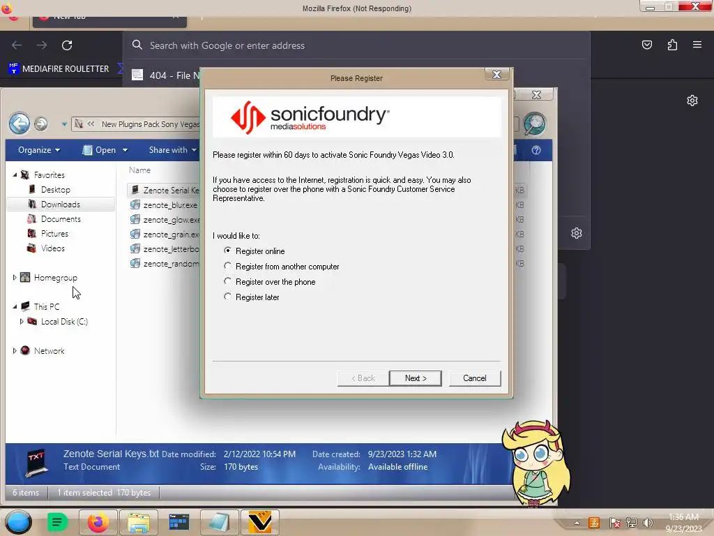Image resolution: width=714 pixels, height=536 pixels.
Task: Open Videos in the navigation pane
Action: click(x=52, y=248)
